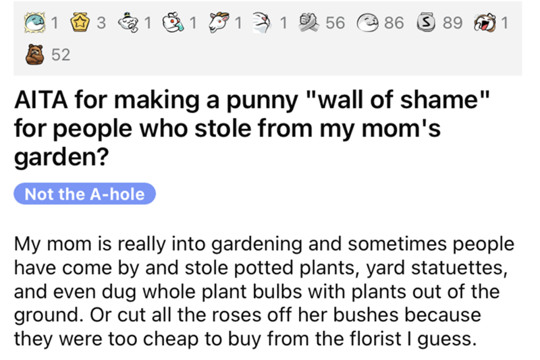Click the Silver award medal icon
This screenshot has width=540, height=360.
(426, 23)
